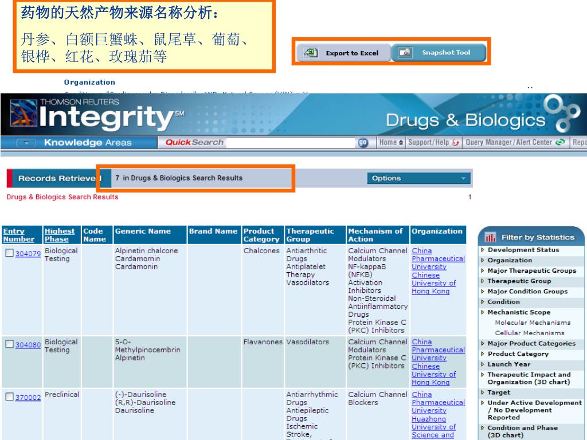Open Knowledge Areas menu
The image size is (587, 440).
coord(88,143)
